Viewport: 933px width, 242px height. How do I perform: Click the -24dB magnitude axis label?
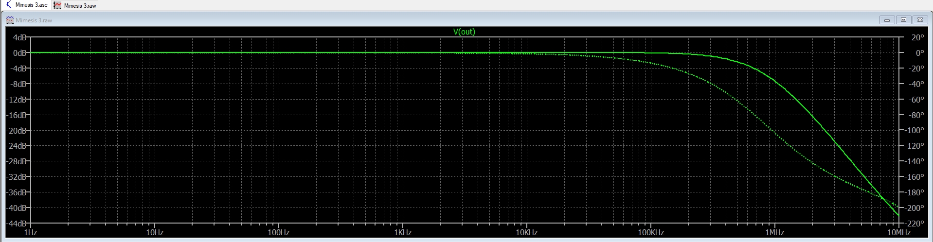(x=17, y=146)
